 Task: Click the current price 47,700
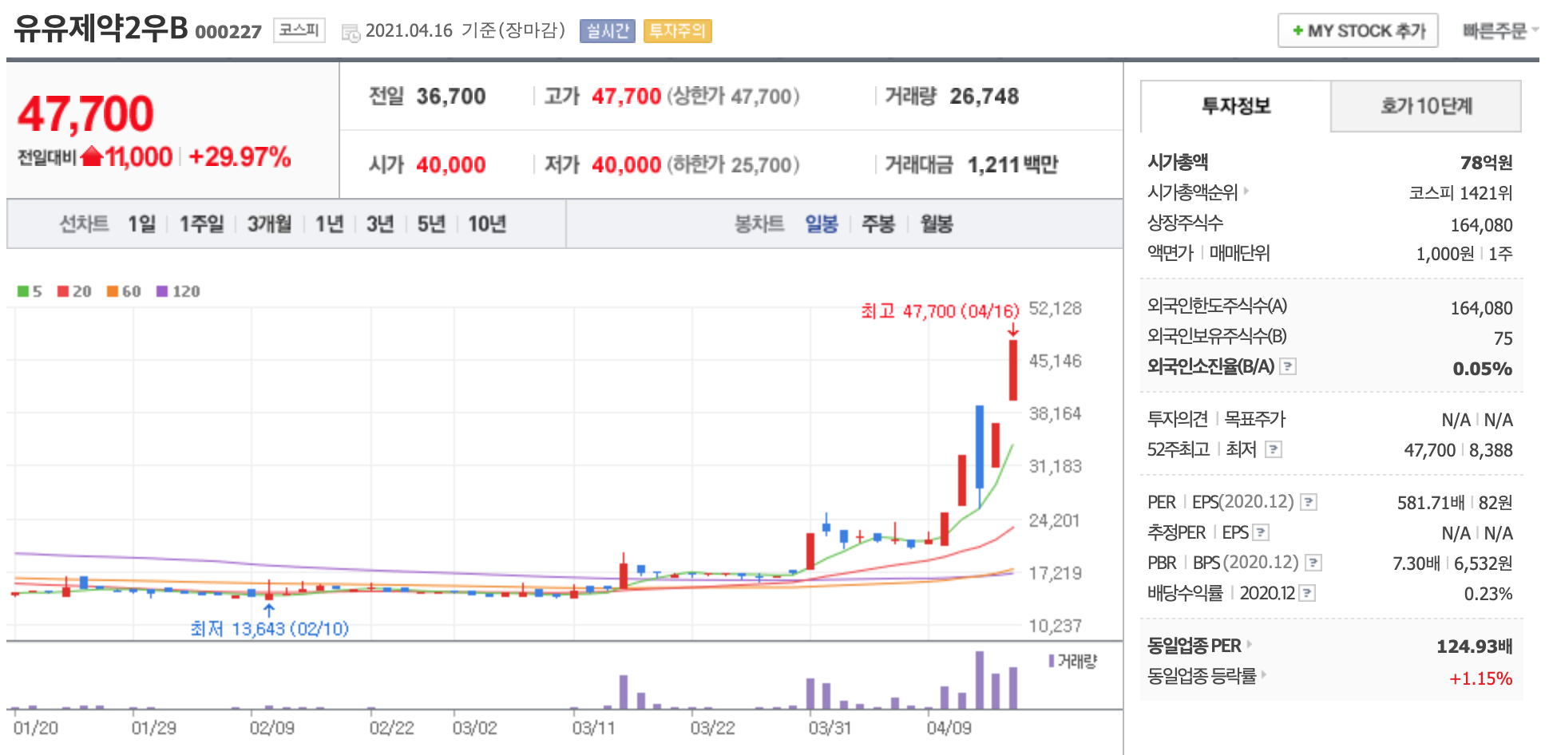[85, 113]
